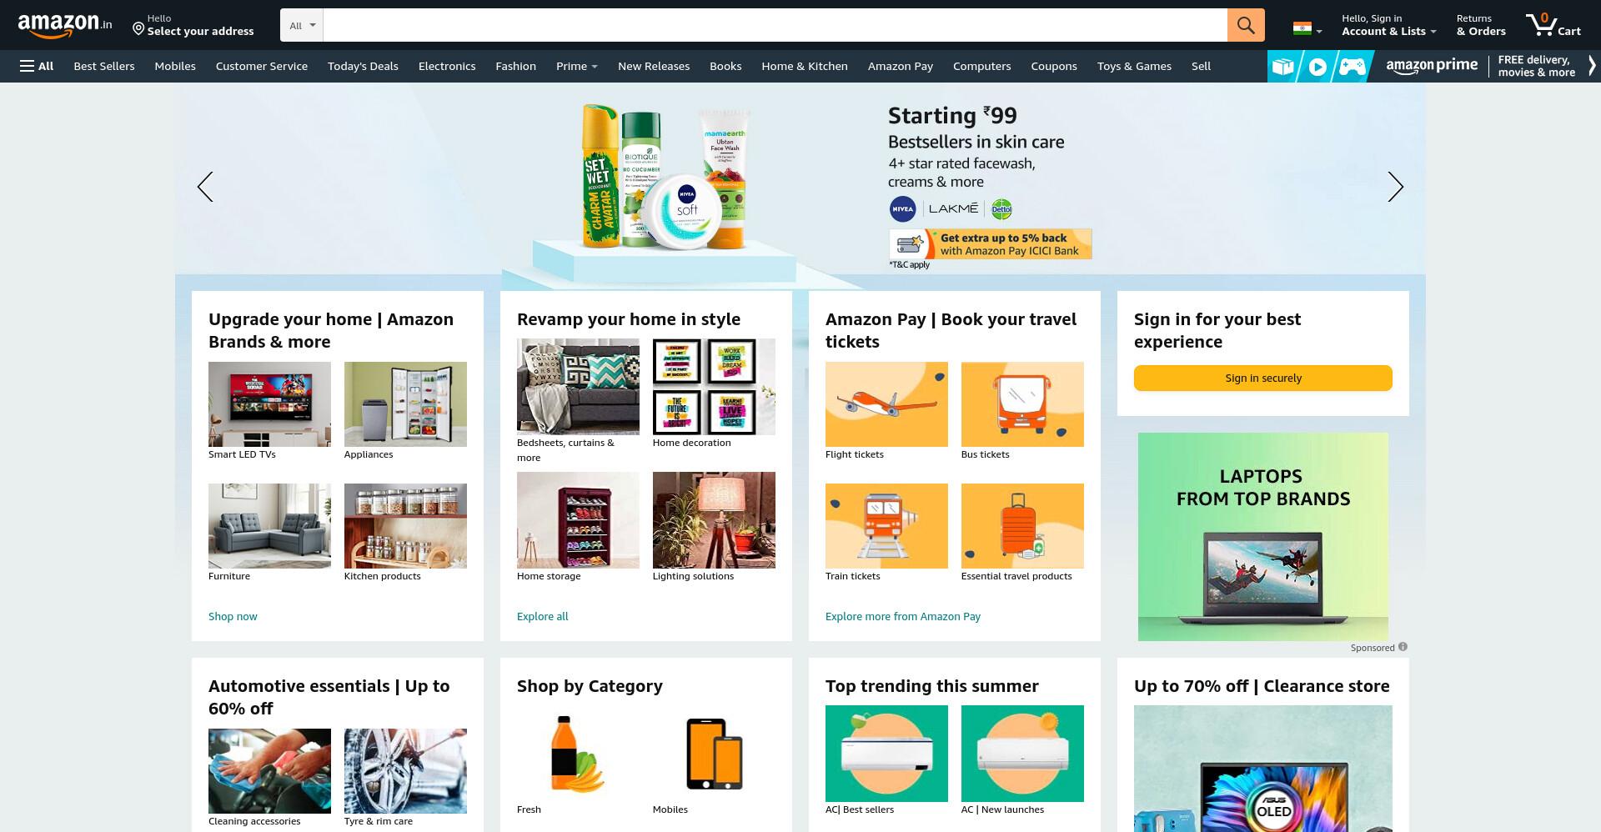
Task: Click the Clearance store OLED laptop image
Action: coord(1263,769)
